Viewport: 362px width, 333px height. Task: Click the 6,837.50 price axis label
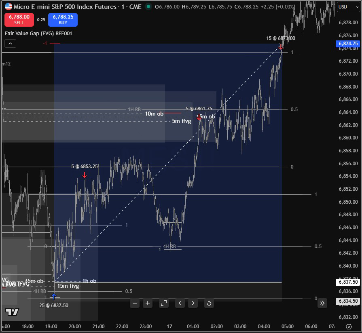(348, 282)
